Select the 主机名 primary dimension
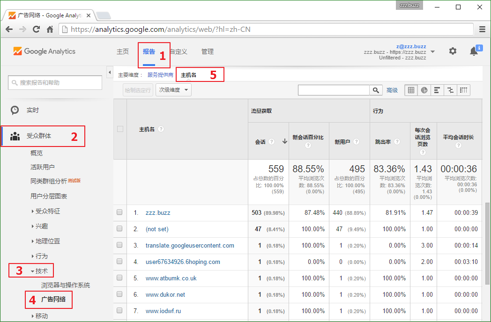The width and height of the screenshot is (491, 322). pos(189,75)
